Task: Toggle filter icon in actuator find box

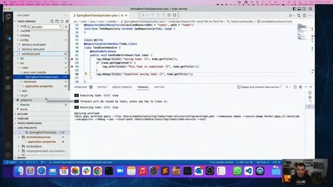Action: (60, 26)
